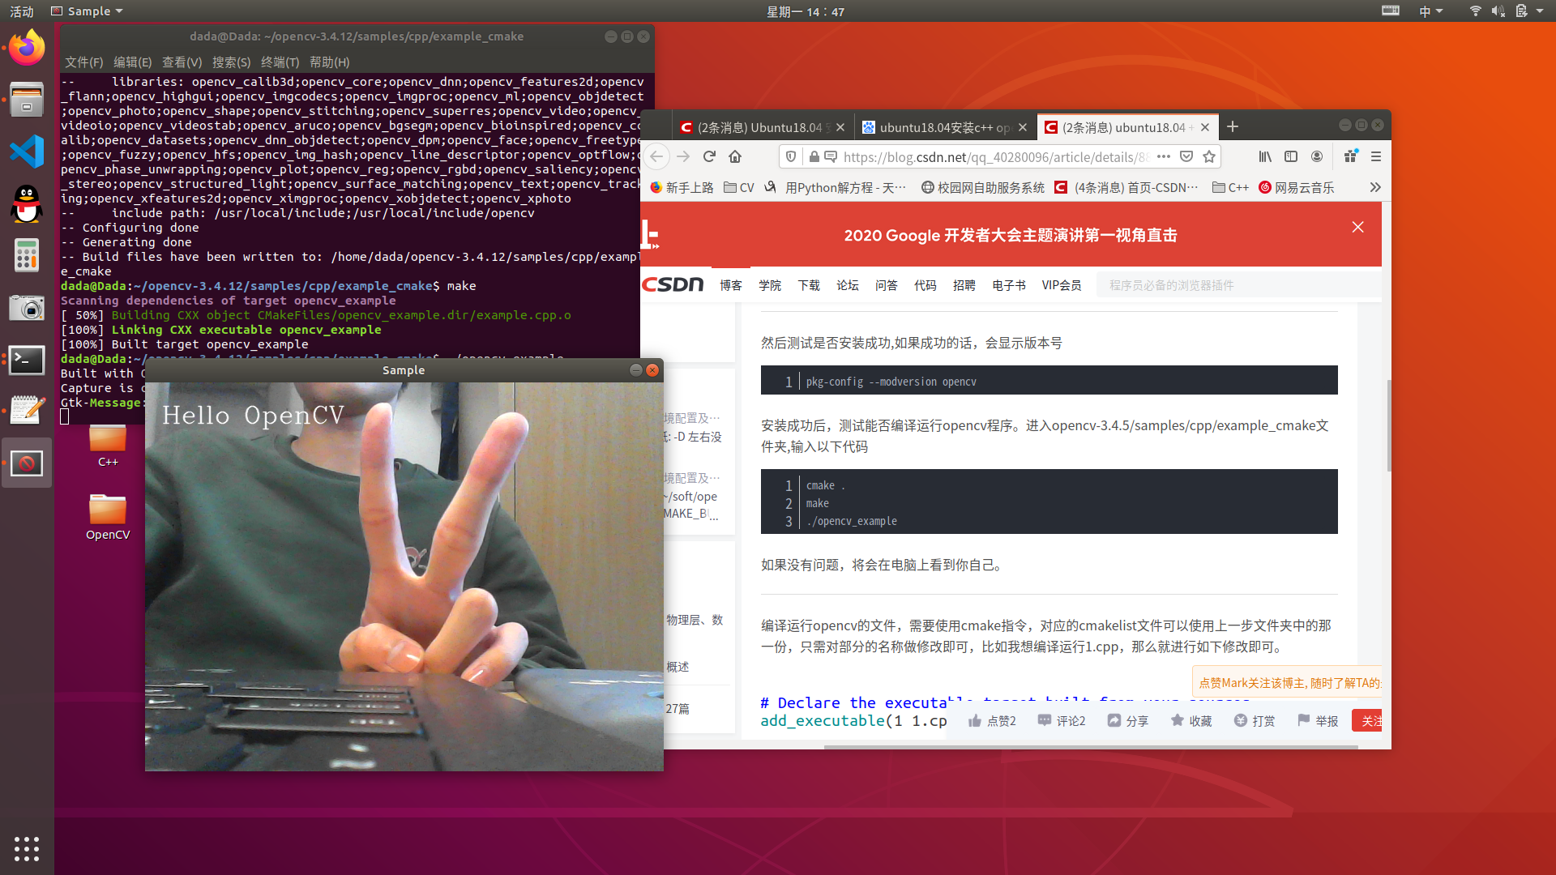The width and height of the screenshot is (1556, 875).
Task: Open 校园网自助服务系统 bookmark
Action: point(983,187)
